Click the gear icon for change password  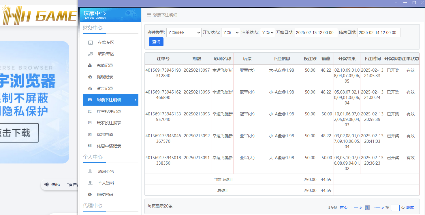[90, 195]
